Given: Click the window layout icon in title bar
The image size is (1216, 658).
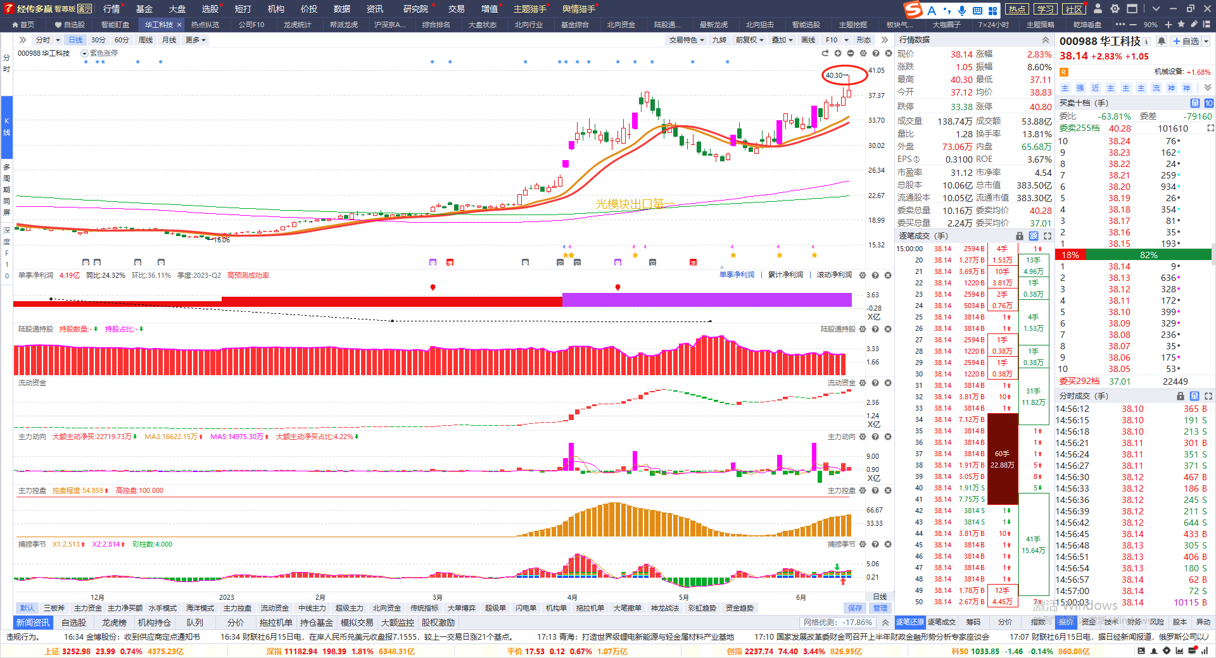Looking at the screenshot, I should [x=1132, y=9].
